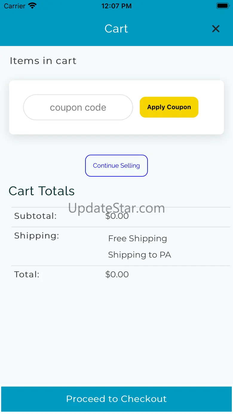Viewport: 233px width, 414px height.
Task: Close the Cart screen with X
Action: pyautogui.click(x=216, y=29)
